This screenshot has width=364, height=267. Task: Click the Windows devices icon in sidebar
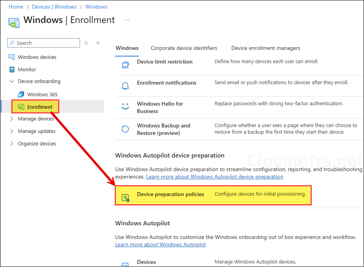[x=11, y=57]
